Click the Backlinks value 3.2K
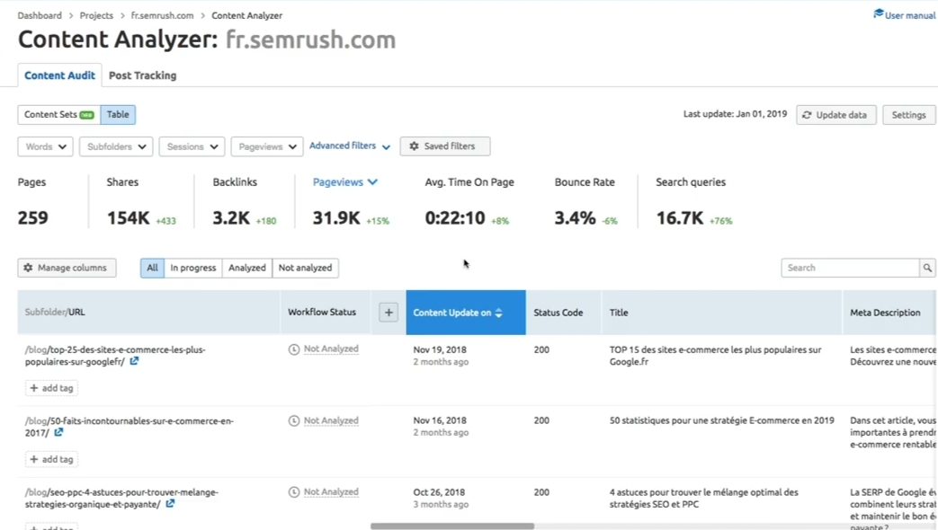Image resolution: width=938 pixels, height=530 pixels. point(231,218)
